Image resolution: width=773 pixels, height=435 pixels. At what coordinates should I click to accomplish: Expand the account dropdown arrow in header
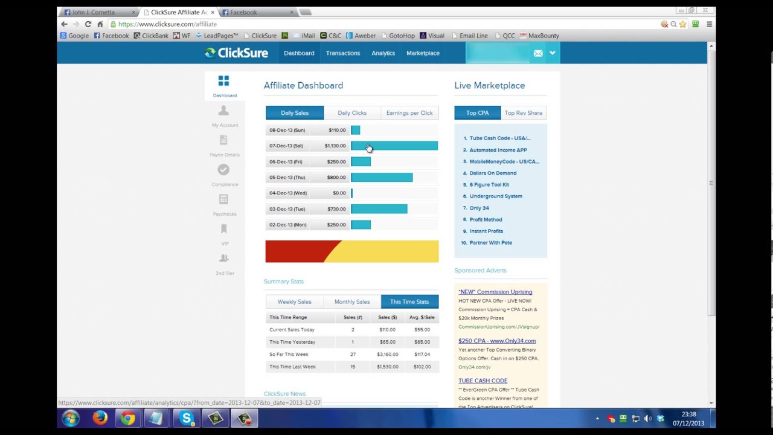[552, 53]
